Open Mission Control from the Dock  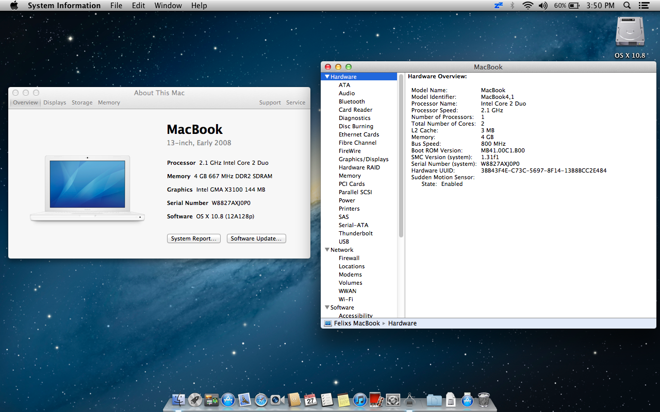pos(211,400)
